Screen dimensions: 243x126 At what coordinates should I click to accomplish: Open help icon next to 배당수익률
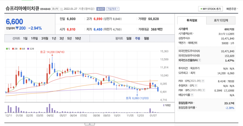pyautogui.click(x=192, y=95)
